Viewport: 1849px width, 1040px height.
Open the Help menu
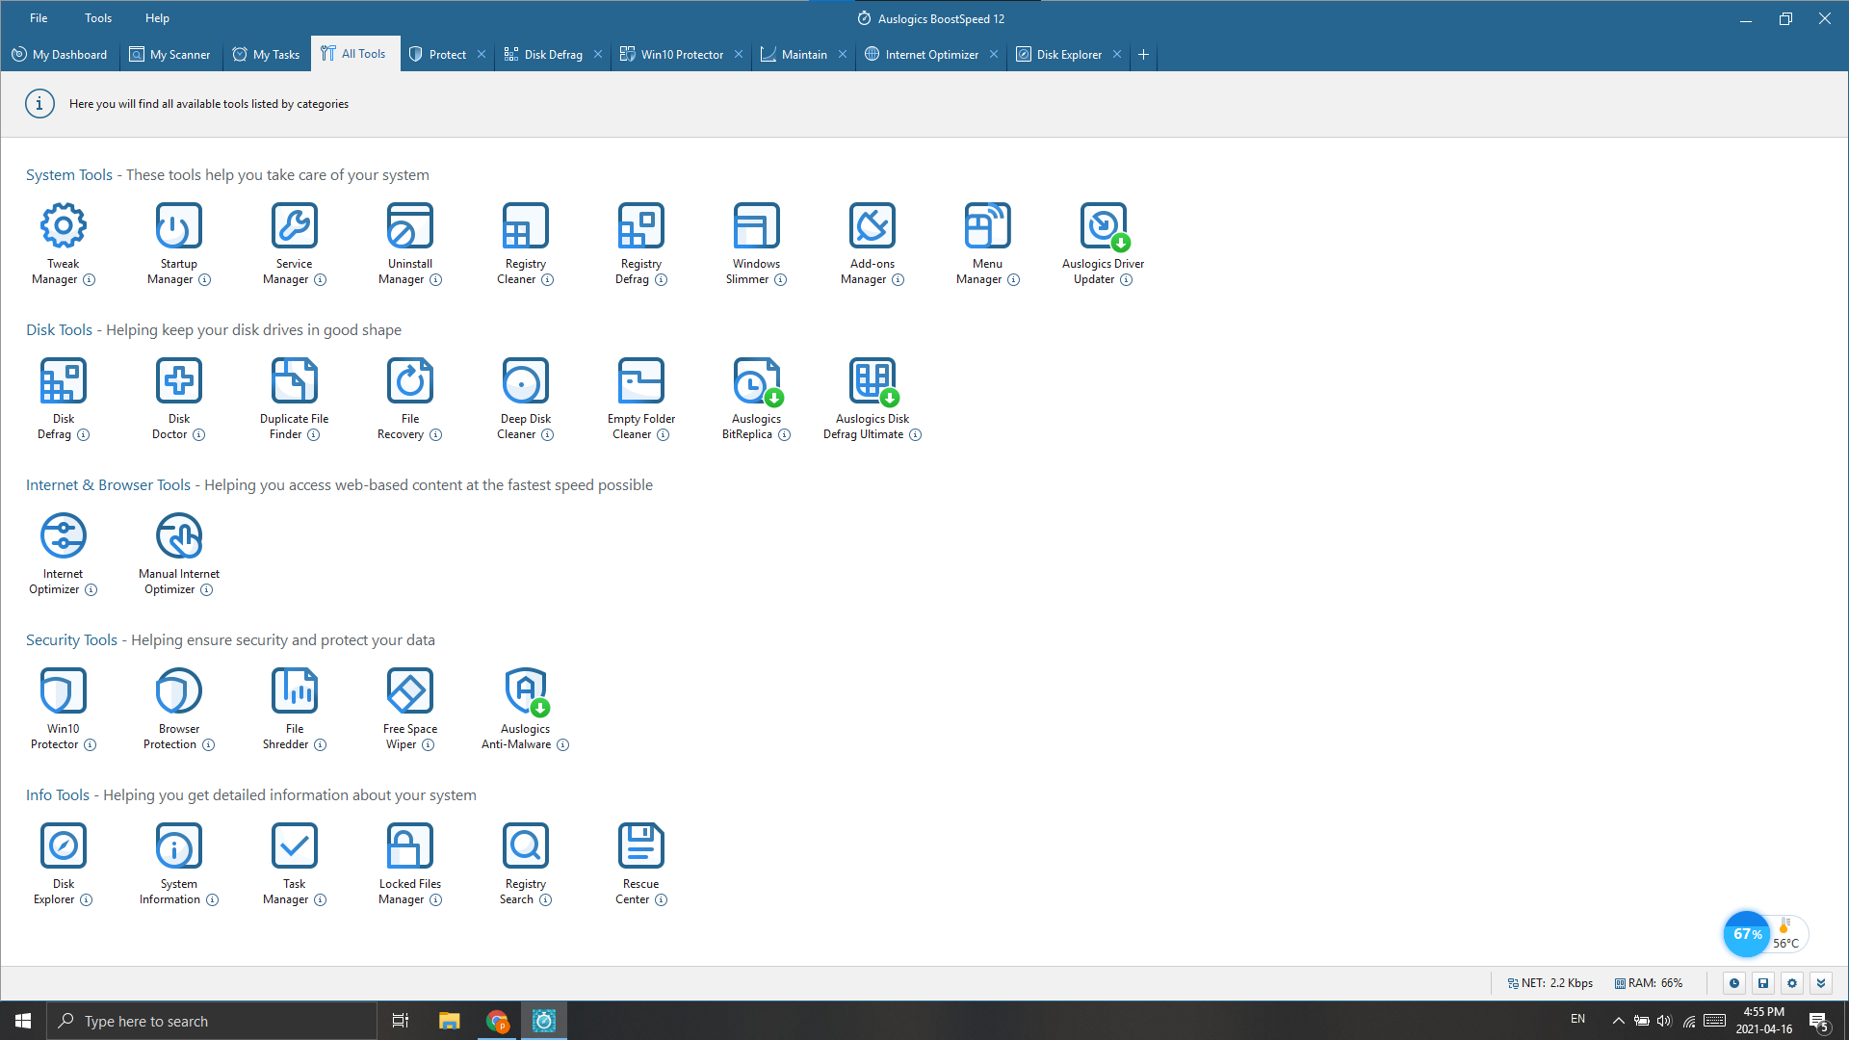coord(157,18)
